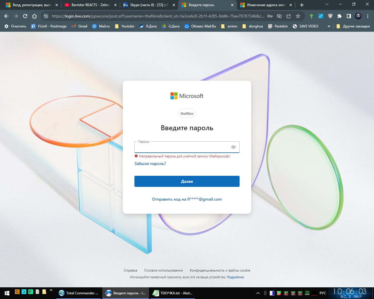Click the Забыли пароль? link

(150, 164)
